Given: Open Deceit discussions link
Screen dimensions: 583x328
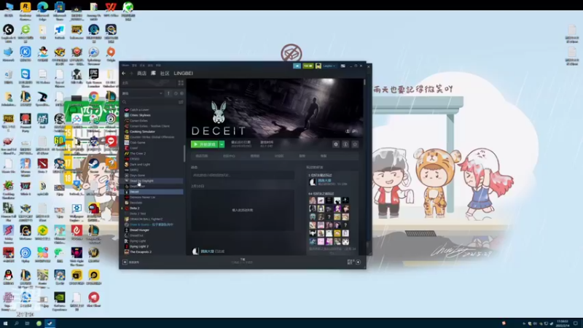Looking at the screenshot, I should click(x=279, y=156).
